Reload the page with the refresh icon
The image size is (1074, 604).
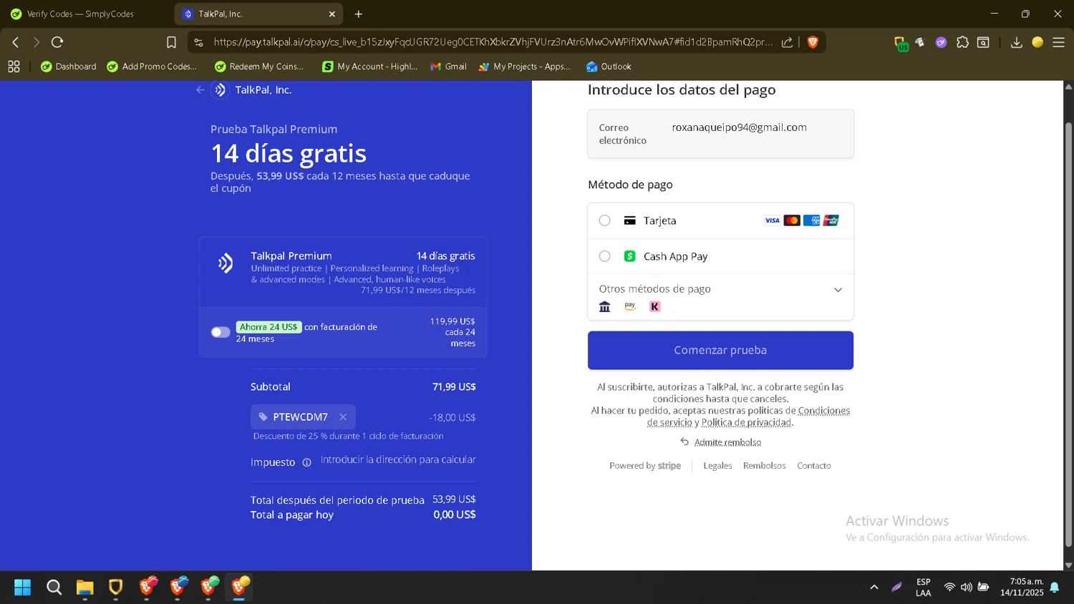click(x=57, y=42)
